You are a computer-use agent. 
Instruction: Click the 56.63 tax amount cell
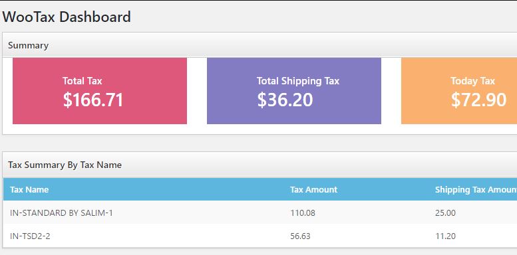tap(300, 236)
